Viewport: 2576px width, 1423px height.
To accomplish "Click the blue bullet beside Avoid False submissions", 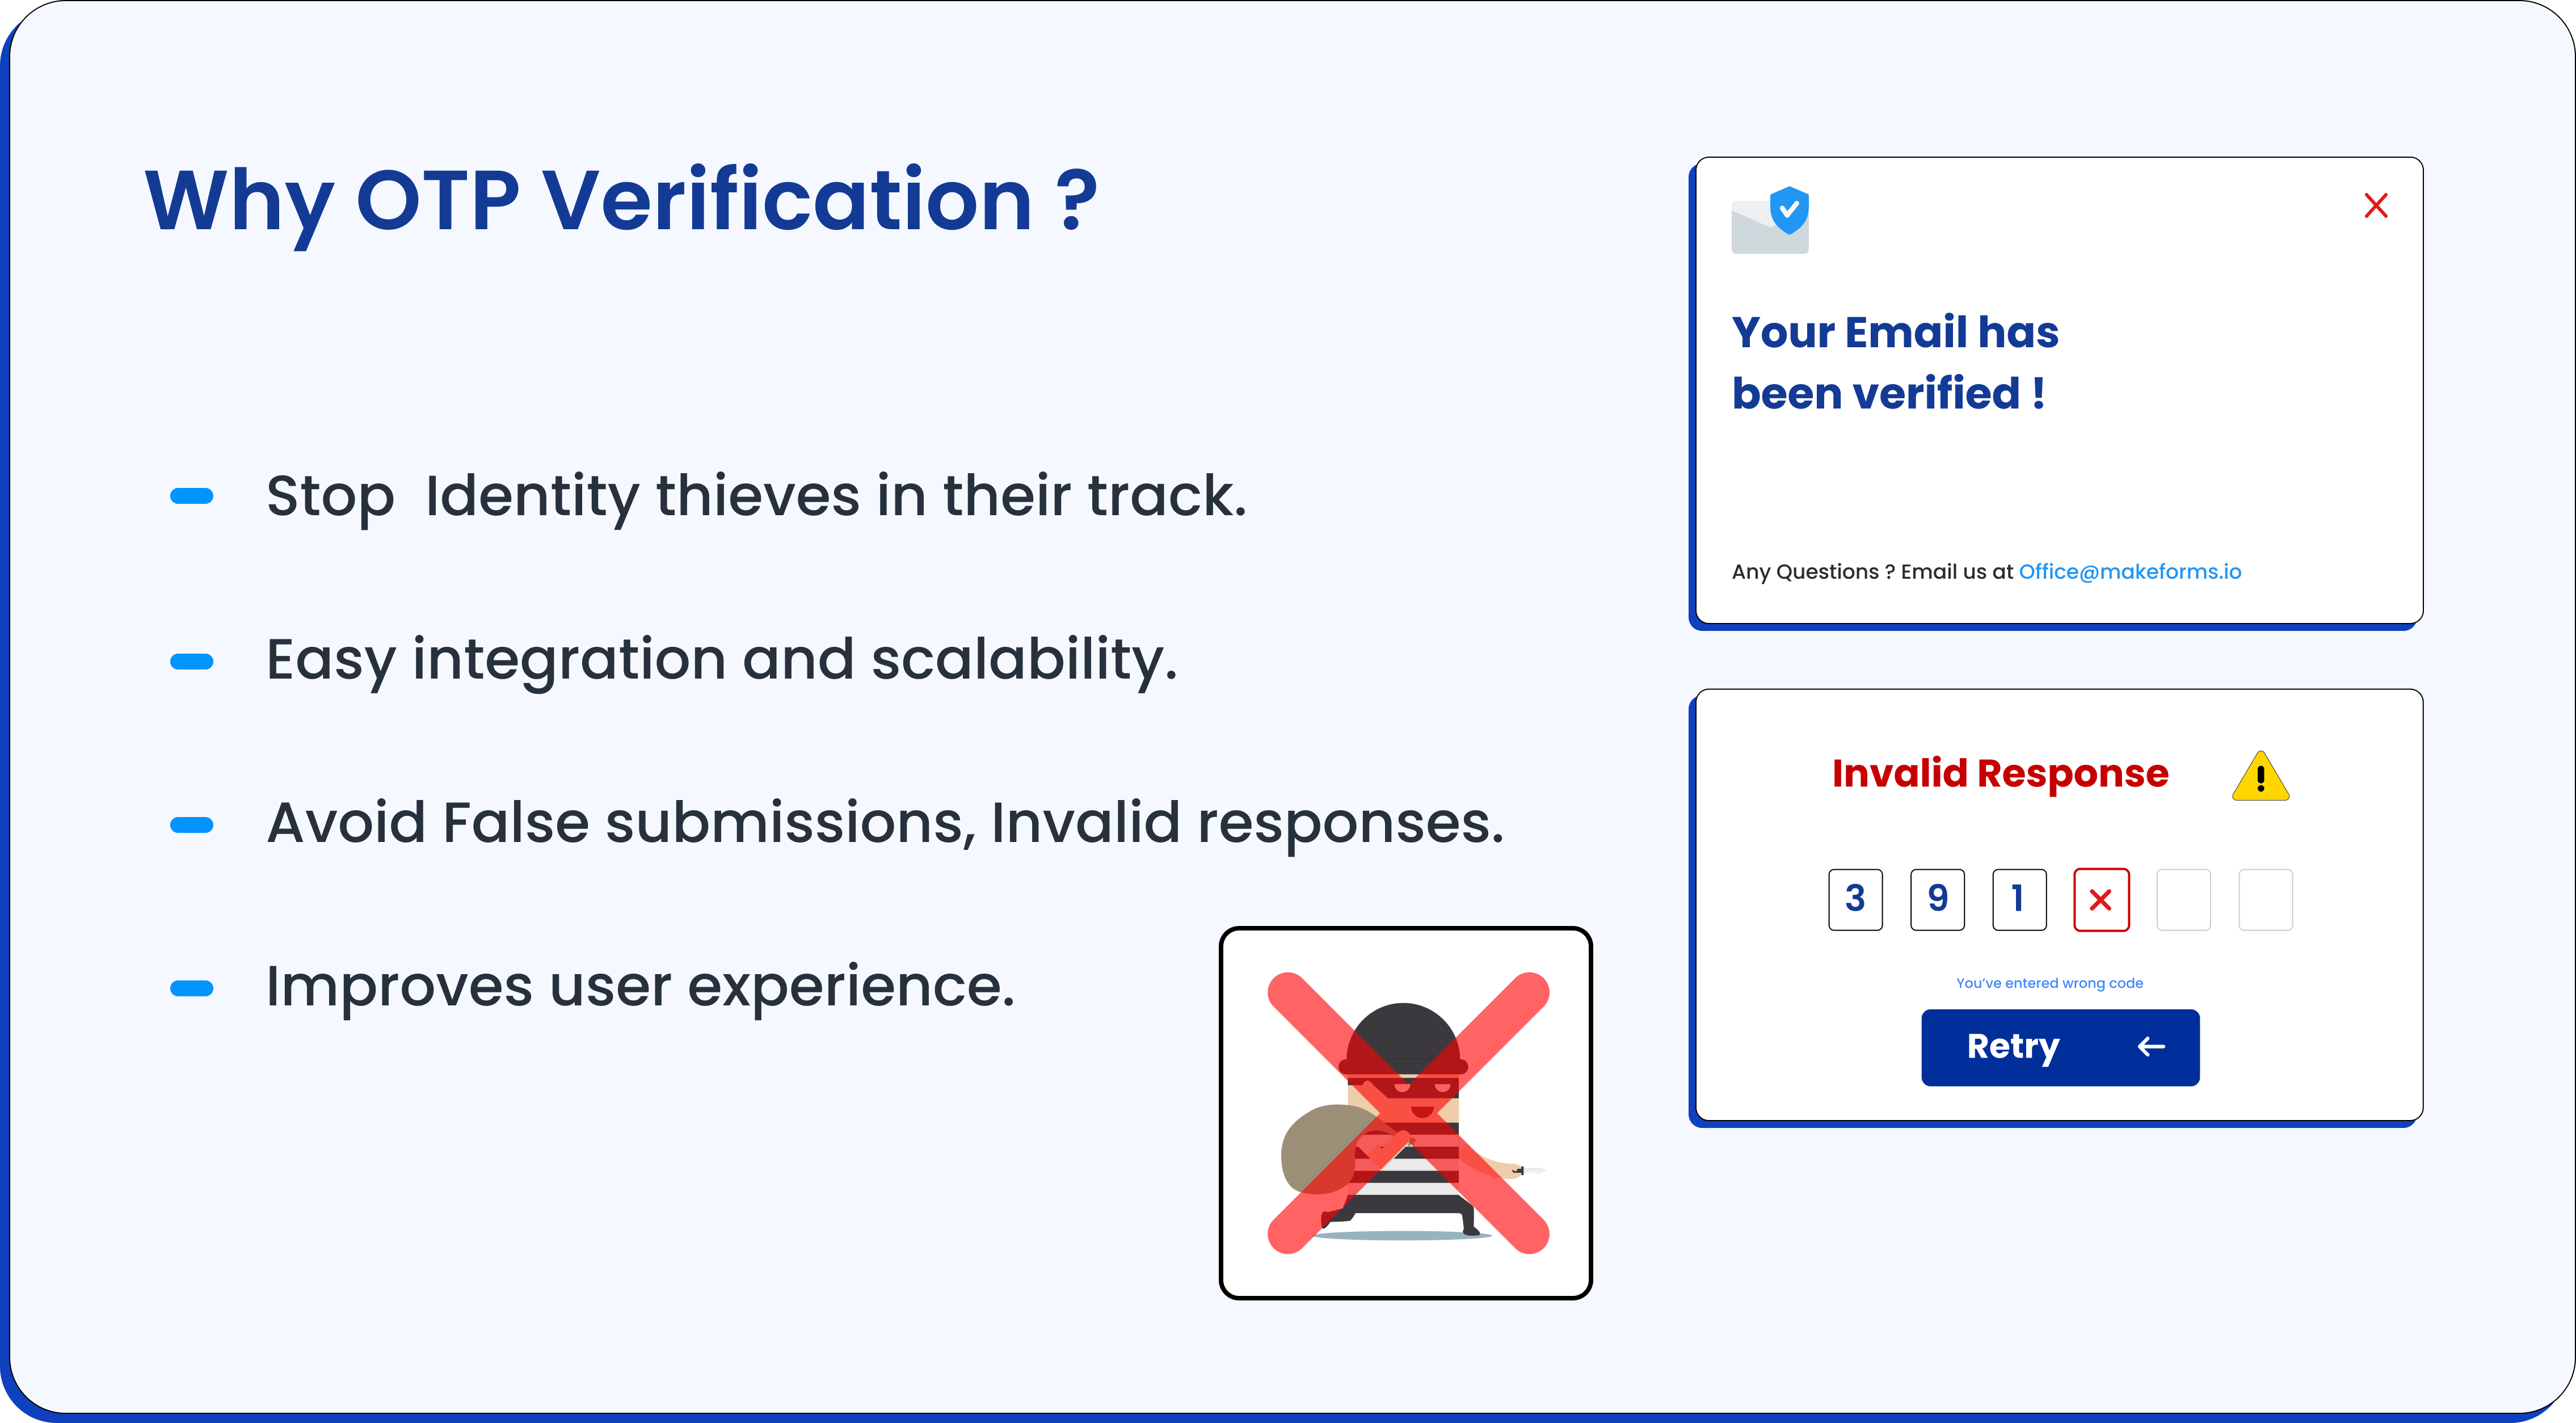I will point(192,825).
